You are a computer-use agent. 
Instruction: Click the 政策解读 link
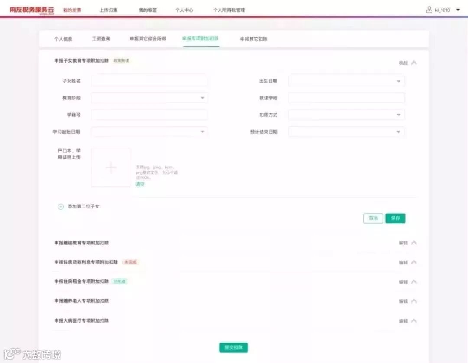tap(121, 60)
